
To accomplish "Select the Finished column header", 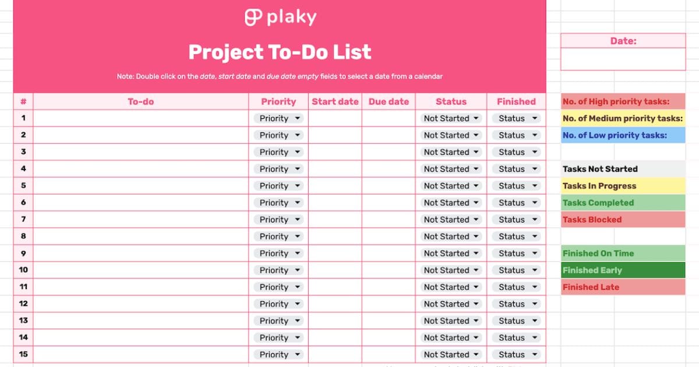I will (x=516, y=101).
